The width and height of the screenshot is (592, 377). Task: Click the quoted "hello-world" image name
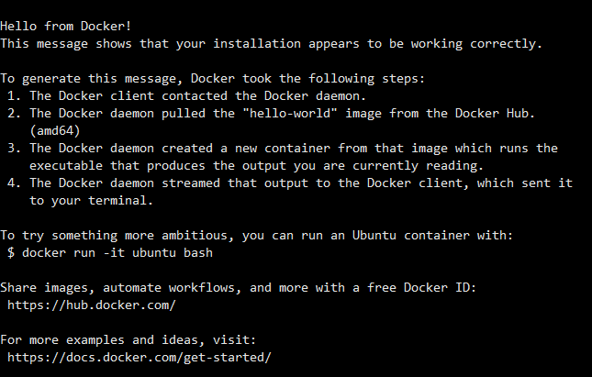coord(290,113)
